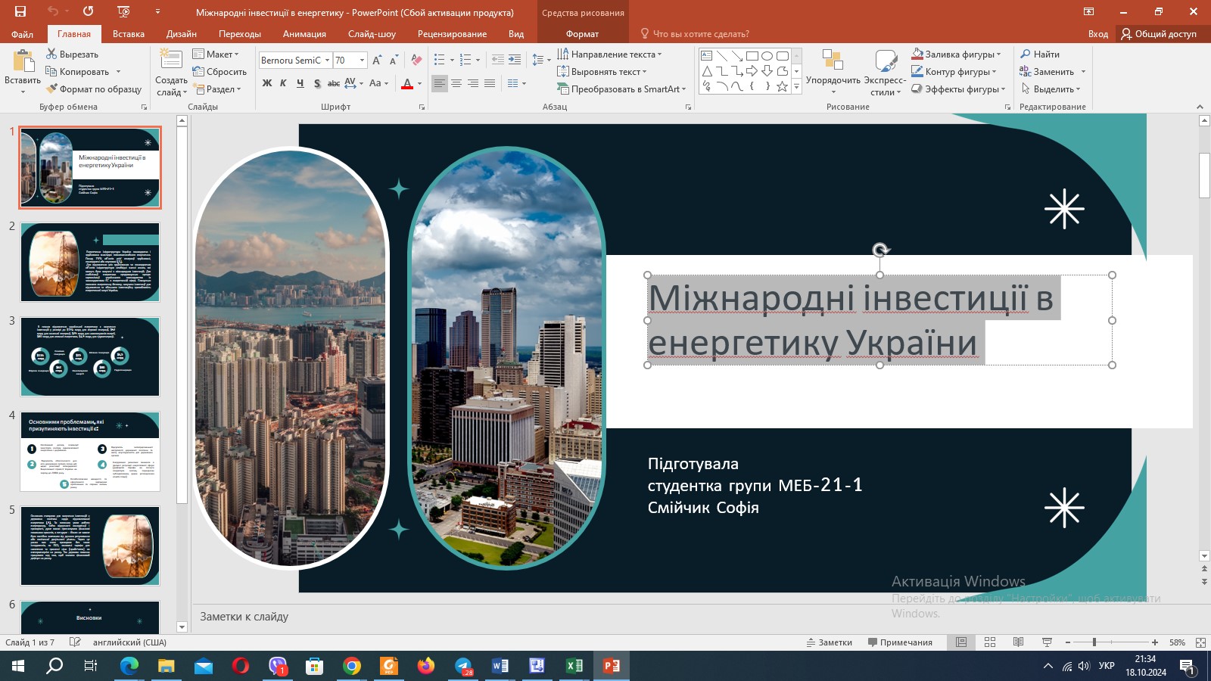Toggle italic (К) formatting
Screen dimensions: 1211x681
[283, 83]
